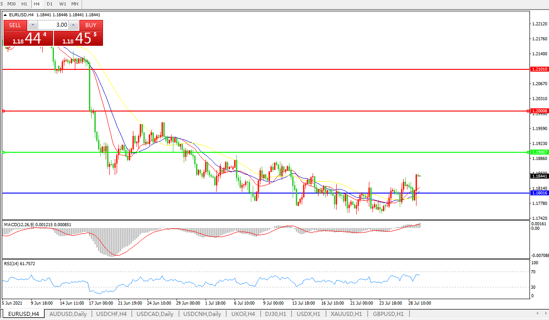This screenshot has height=320, width=549.
Task: Select the D1 daily timeframe
Action: coord(49,4)
